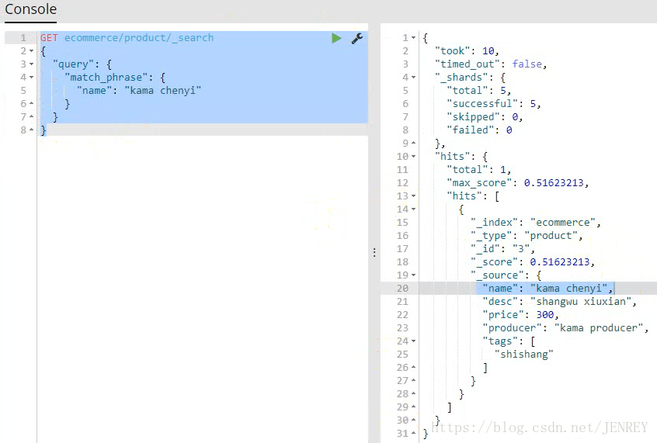Click the "timed_out": false line

491,64
